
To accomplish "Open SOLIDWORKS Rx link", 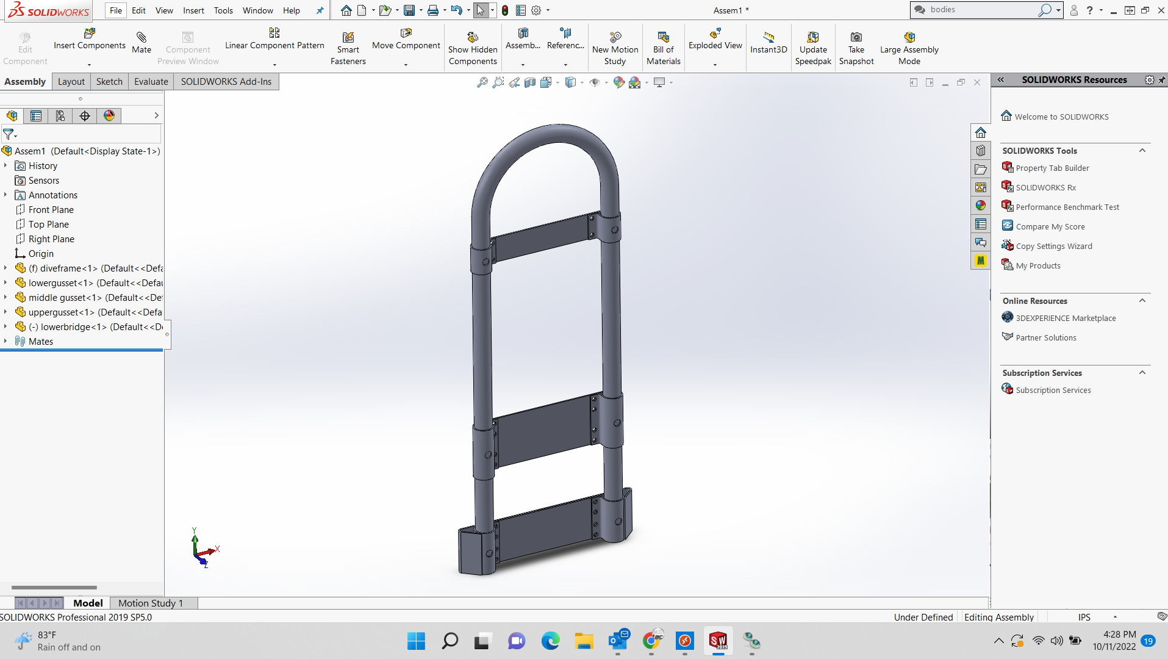I will tap(1046, 187).
